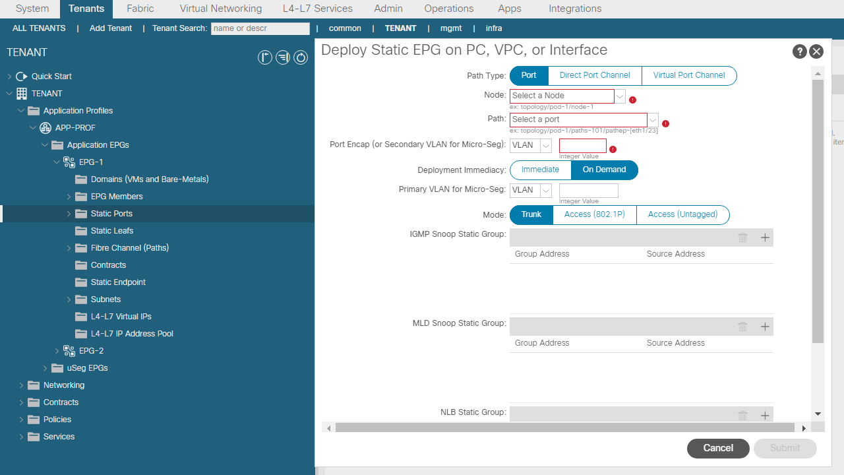
Task: Open the Admin tab
Action: 388,9
